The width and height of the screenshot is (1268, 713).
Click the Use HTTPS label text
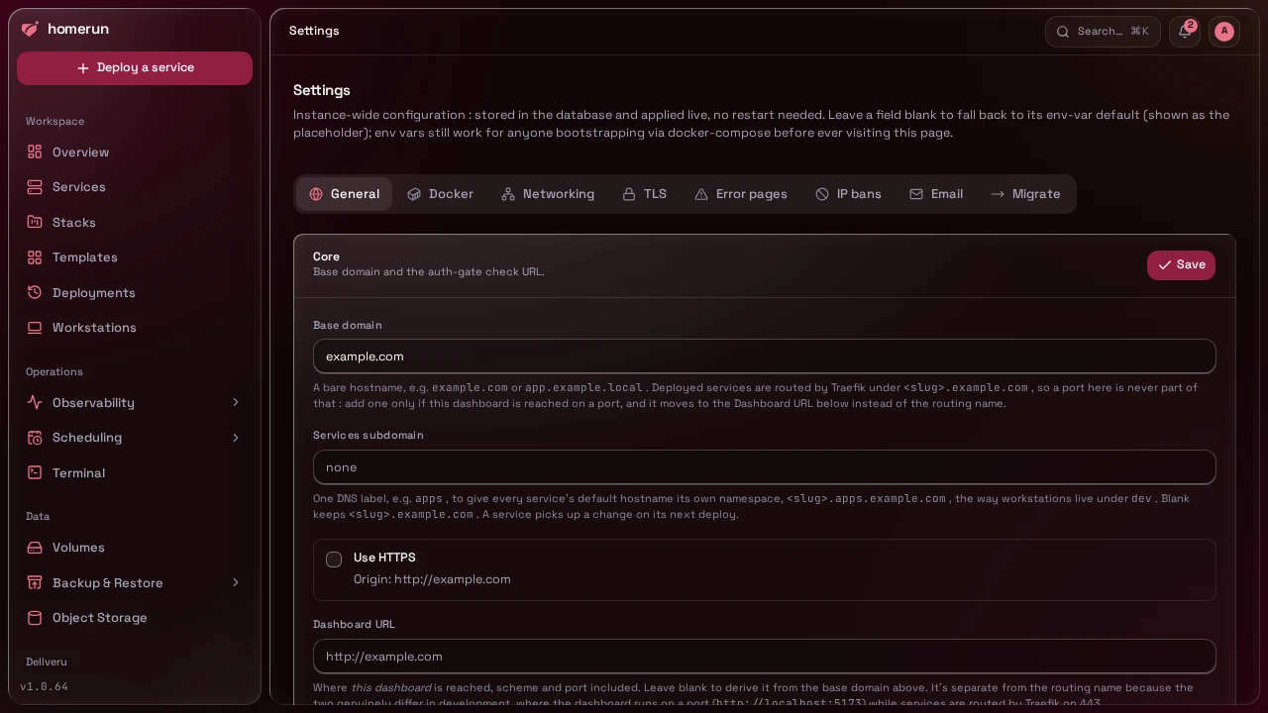click(384, 558)
